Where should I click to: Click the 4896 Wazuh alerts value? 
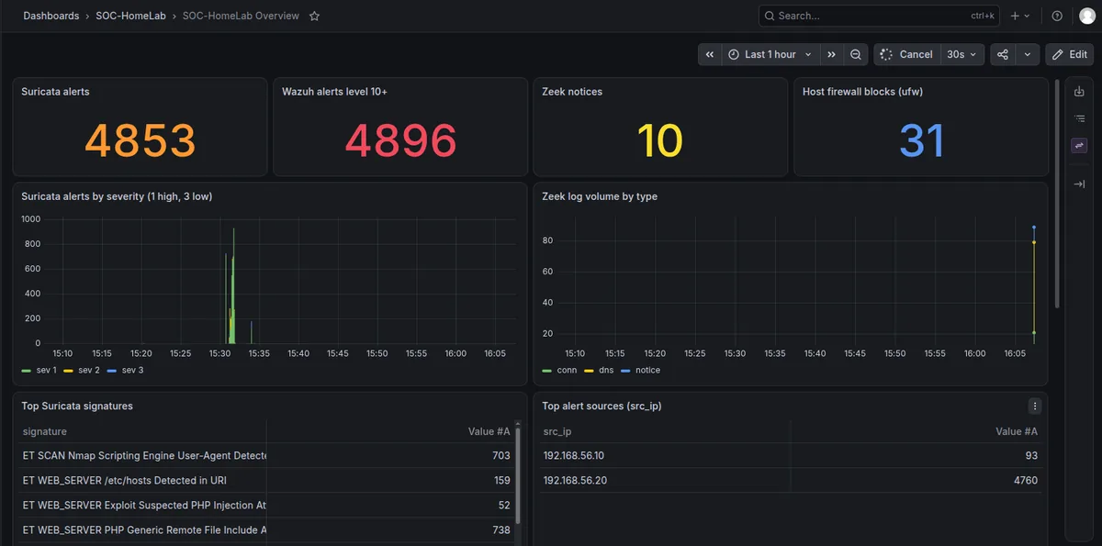tap(400, 140)
